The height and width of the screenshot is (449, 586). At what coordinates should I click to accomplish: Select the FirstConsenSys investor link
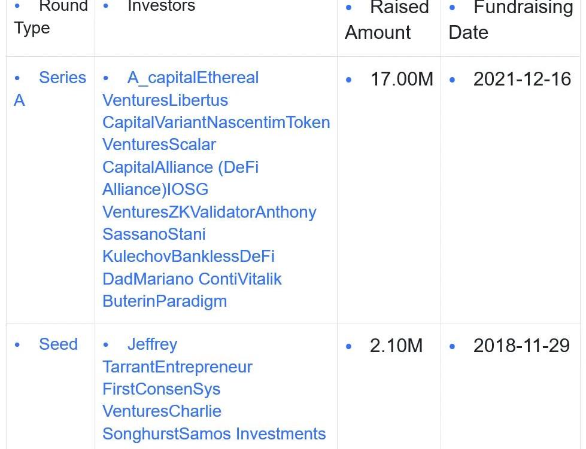click(x=162, y=389)
